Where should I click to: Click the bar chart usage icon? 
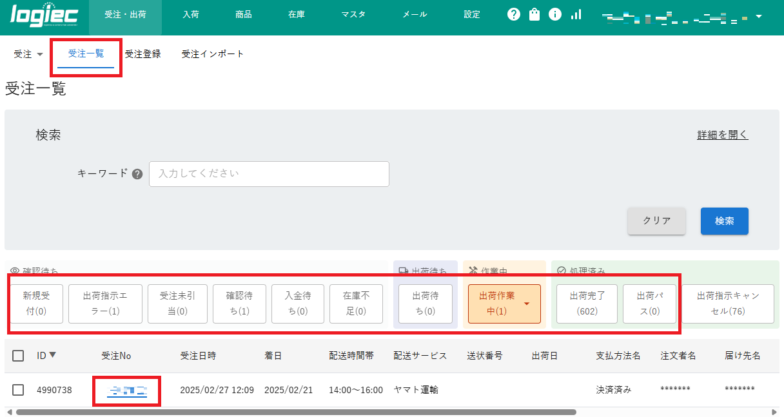(576, 14)
